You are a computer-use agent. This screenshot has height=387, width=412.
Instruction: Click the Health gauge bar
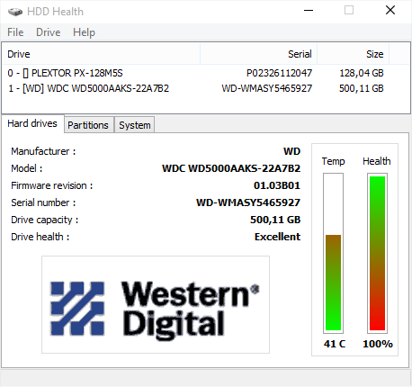coord(377,253)
